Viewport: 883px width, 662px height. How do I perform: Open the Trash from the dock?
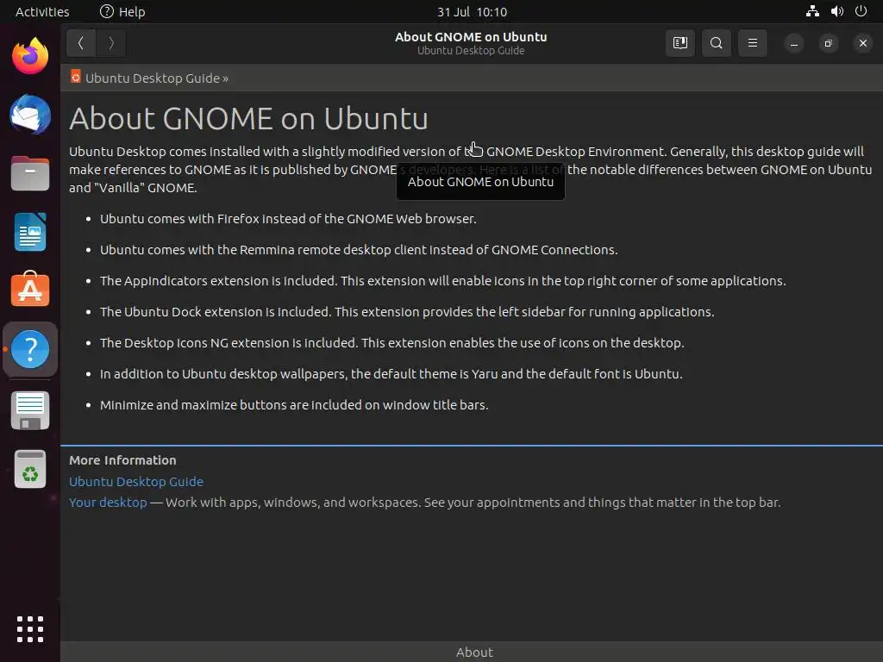click(30, 470)
